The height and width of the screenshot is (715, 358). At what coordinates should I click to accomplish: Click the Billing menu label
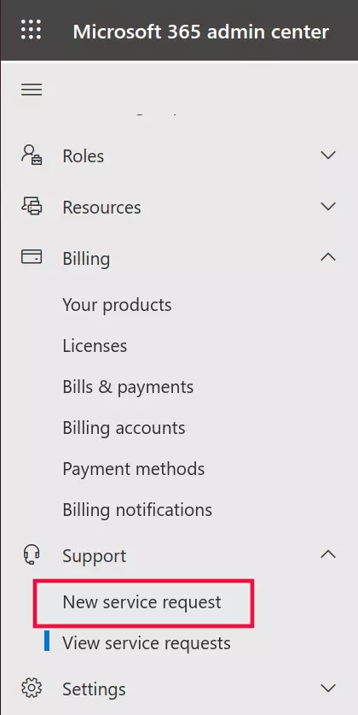pos(86,259)
